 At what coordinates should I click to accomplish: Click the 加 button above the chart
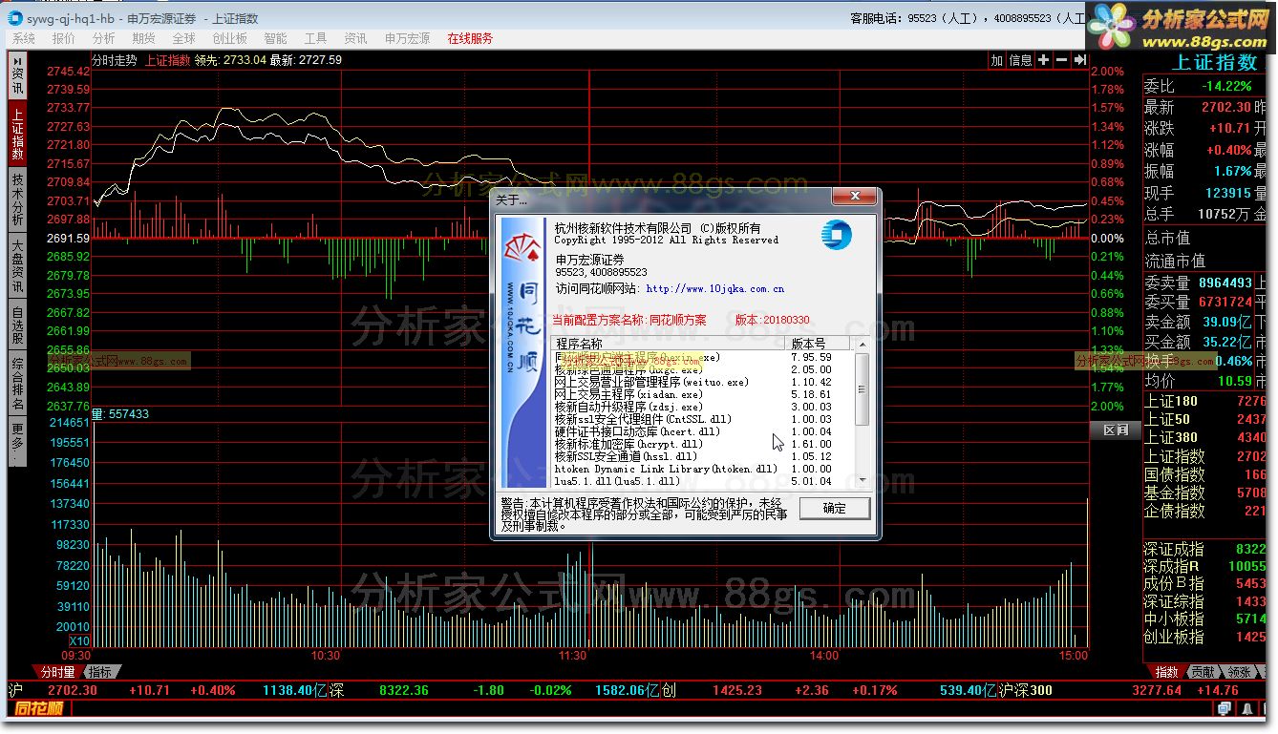pyautogui.click(x=997, y=60)
